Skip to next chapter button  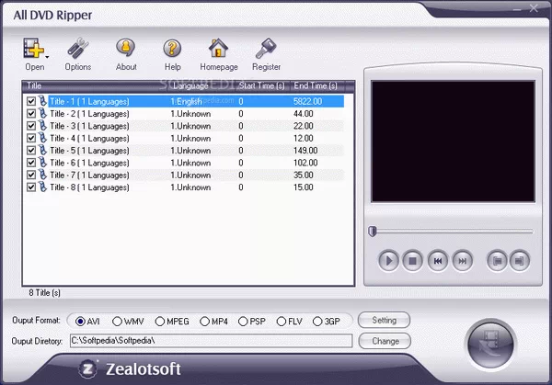pyautogui.click(x=462, y=261)
